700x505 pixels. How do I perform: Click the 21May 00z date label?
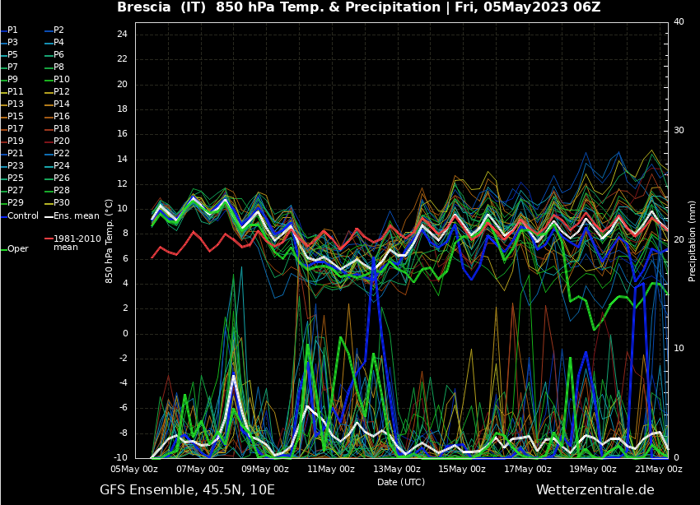660,469
